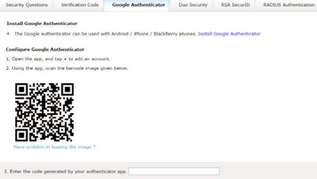Click the QR barcode image
The image size is (317, 179).
pos(44,112)
